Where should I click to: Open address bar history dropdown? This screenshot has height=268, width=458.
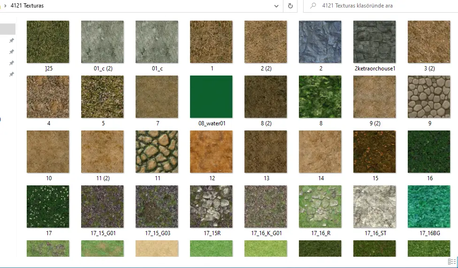click(x=276, y=6)
